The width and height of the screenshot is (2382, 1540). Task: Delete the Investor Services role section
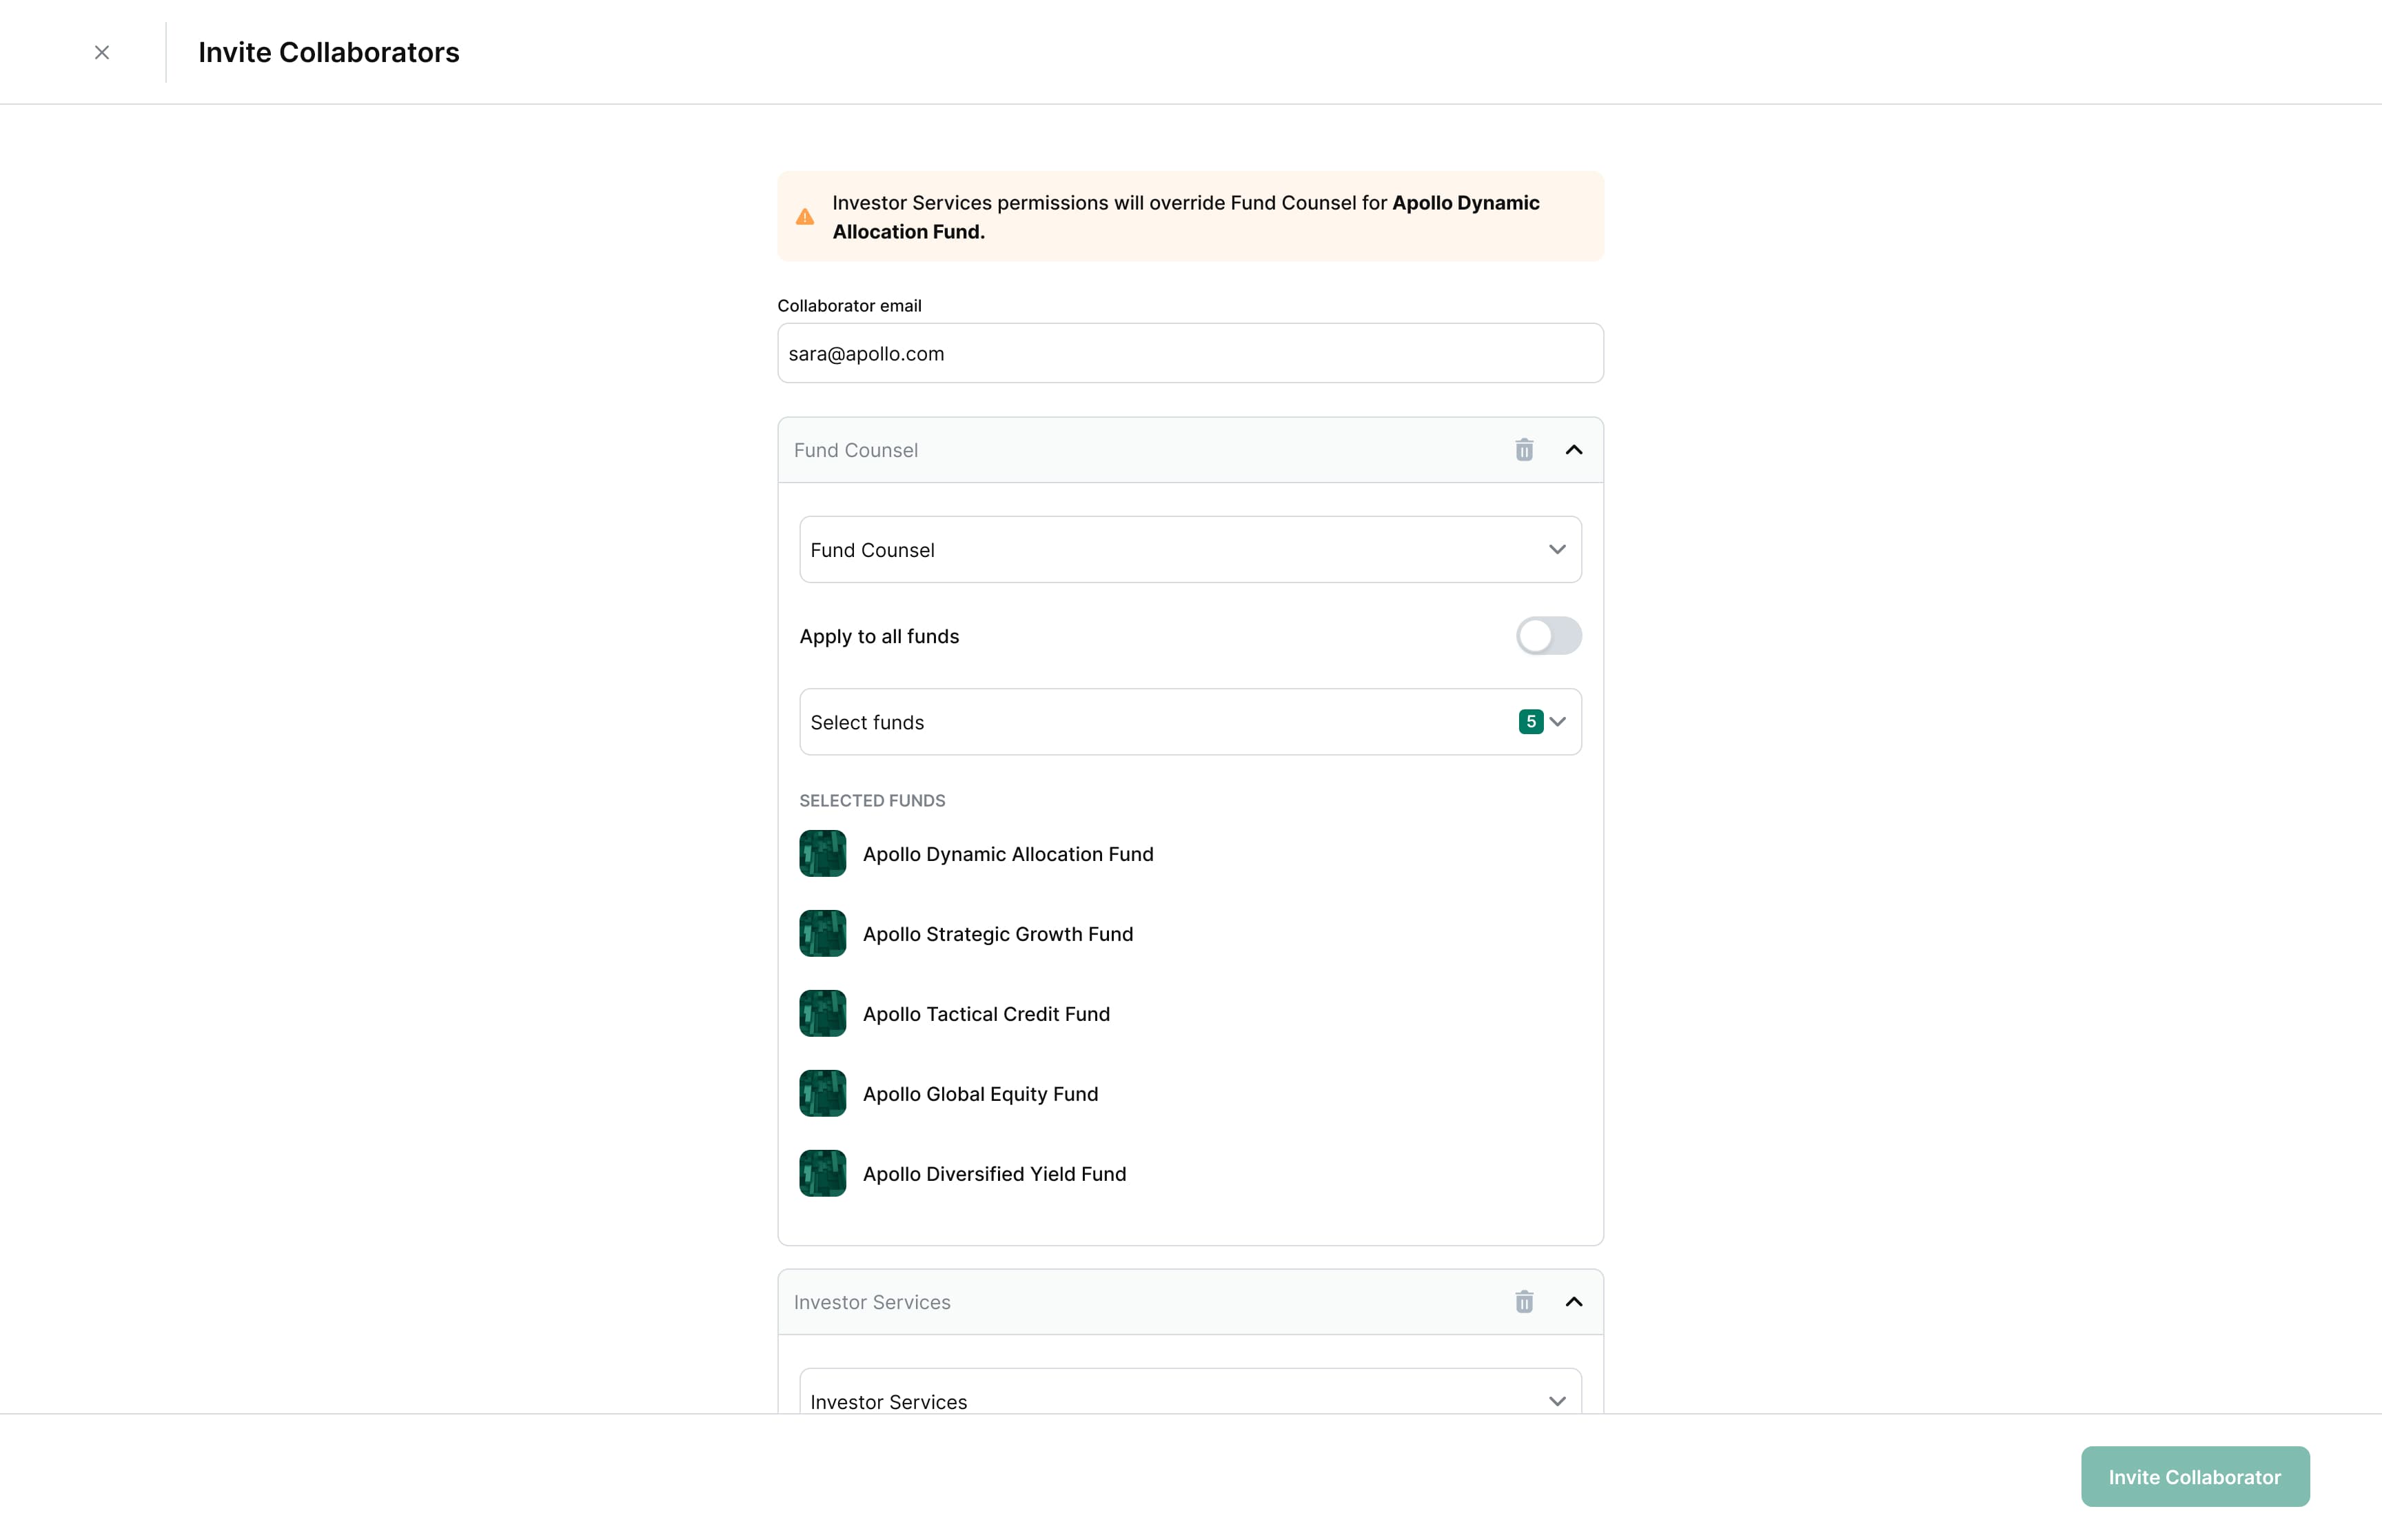[x=1523, y=1302]
